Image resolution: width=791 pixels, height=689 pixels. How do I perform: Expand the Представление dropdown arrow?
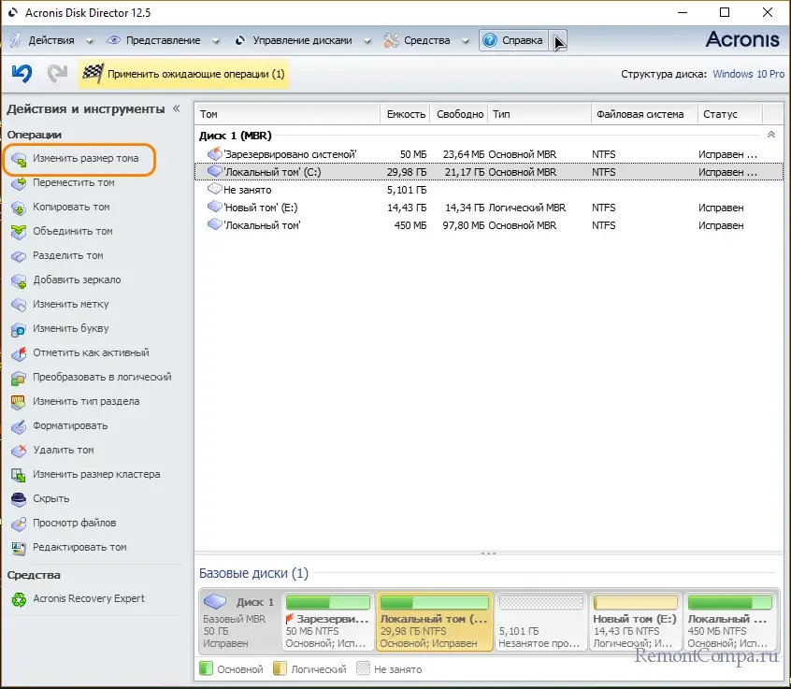tap(215, 41)
